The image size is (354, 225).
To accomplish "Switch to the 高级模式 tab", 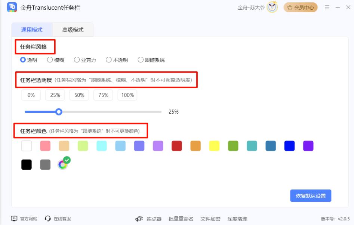I will click(73, 30).
